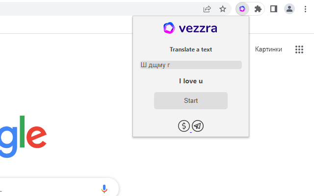Open the Картинки link

pyautogui.click(x=268, y=49)
